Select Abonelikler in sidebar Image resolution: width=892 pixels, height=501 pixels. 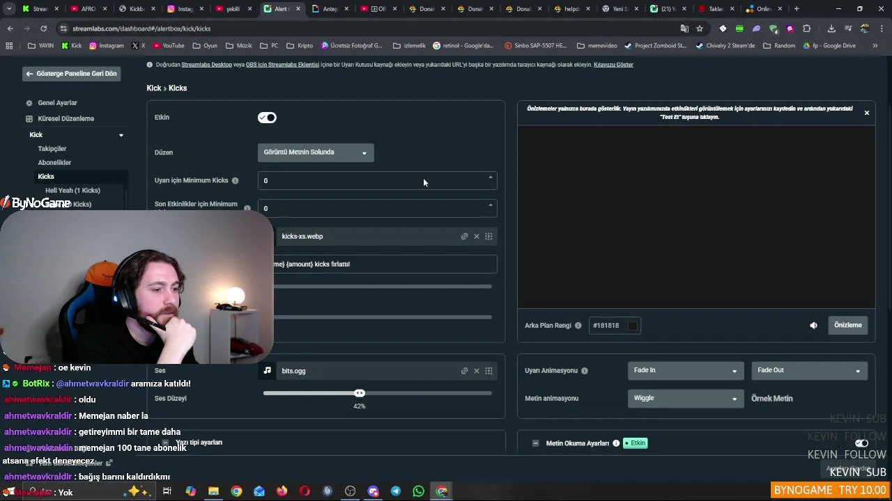[54, 163]
